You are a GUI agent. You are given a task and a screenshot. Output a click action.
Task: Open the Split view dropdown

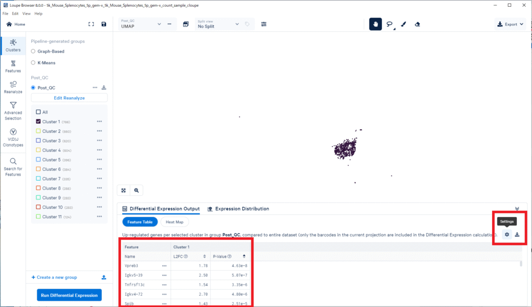[x=218, y=24]
